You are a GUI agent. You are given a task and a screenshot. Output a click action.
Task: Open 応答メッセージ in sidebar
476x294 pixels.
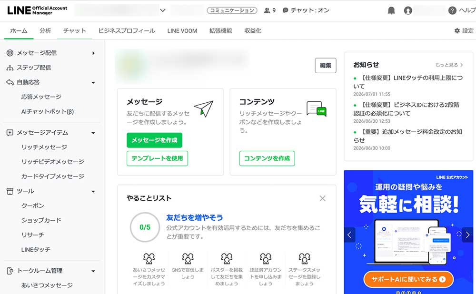coord(41,97)
